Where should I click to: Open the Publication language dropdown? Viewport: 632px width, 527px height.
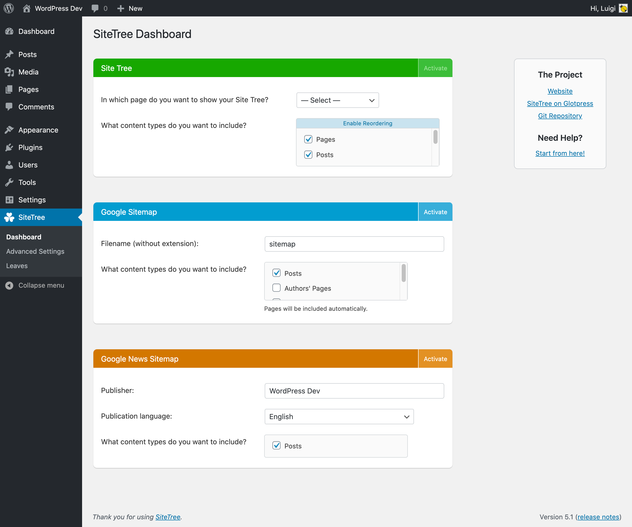pos(339,417)
